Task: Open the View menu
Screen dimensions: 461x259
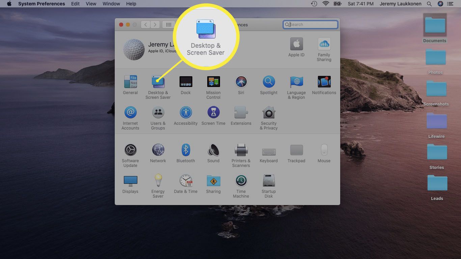Action: 91,4
